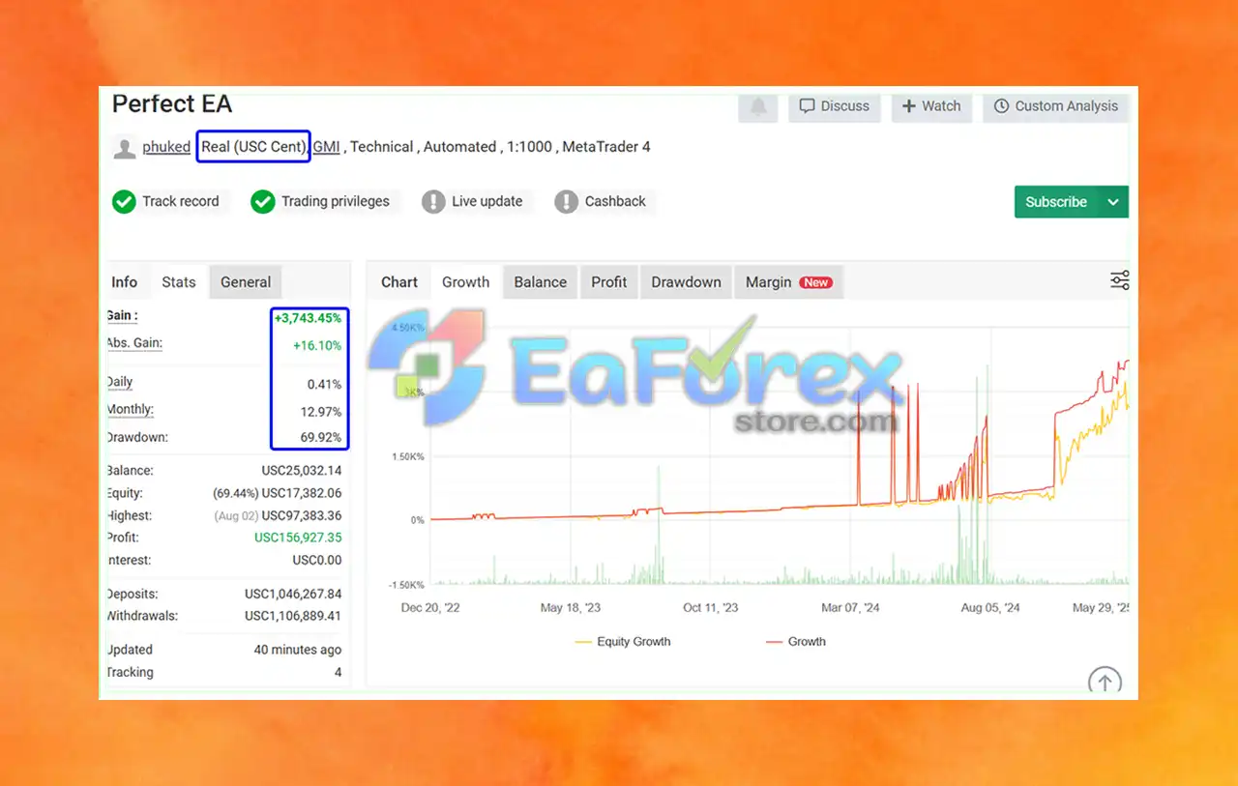
Task: Open the Margin New tab
Action: (x=788, y=282)
